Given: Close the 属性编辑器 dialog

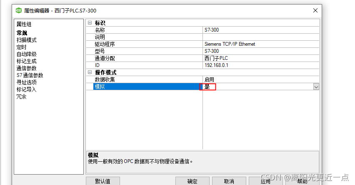Looking at the screenshot, I should tap(315, 10).
